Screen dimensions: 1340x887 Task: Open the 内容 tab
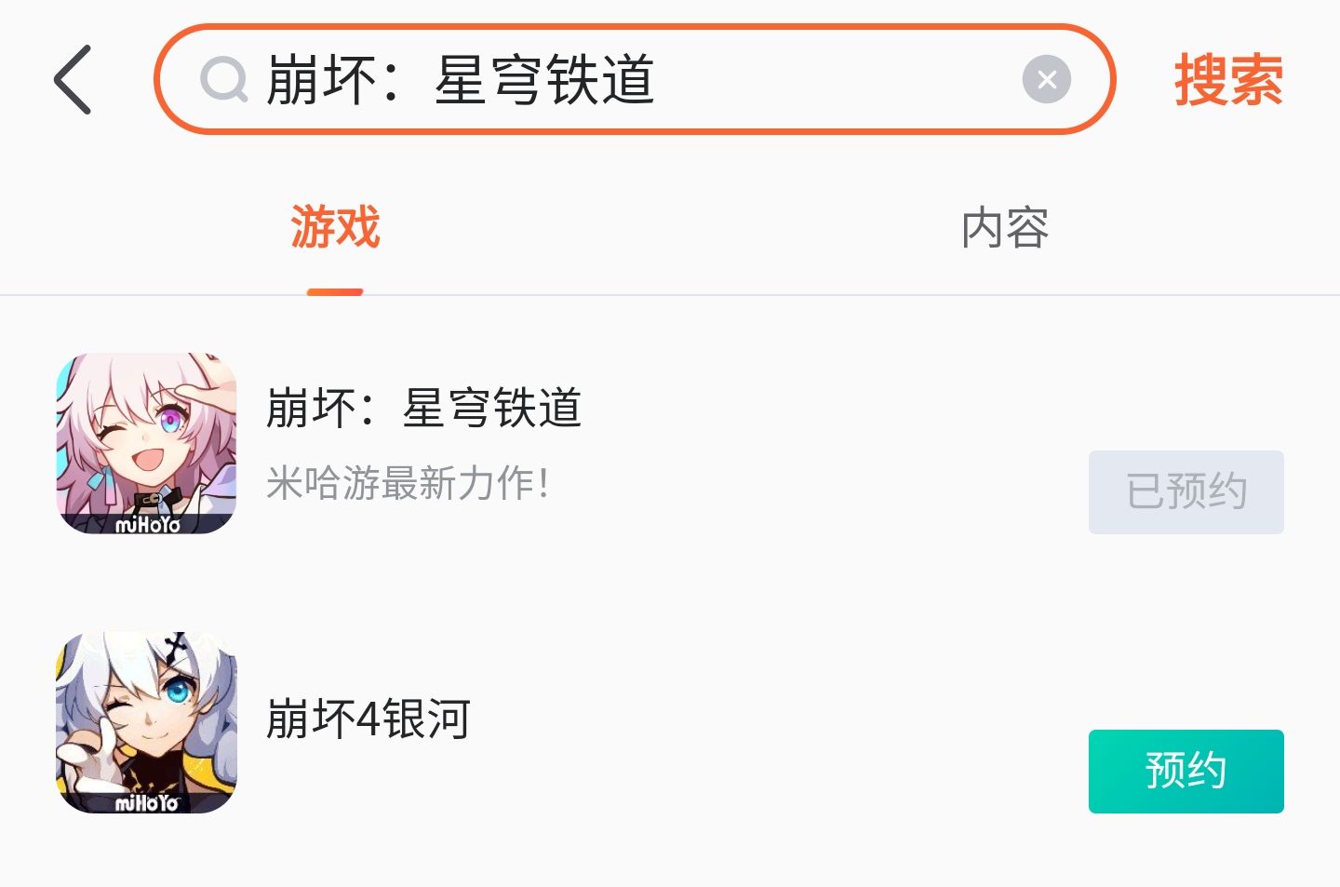(x=1005, y=228)
